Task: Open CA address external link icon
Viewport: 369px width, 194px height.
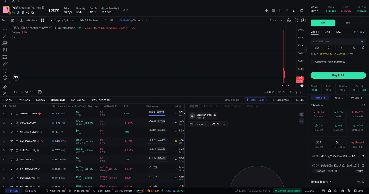Action: coord(363,156)
